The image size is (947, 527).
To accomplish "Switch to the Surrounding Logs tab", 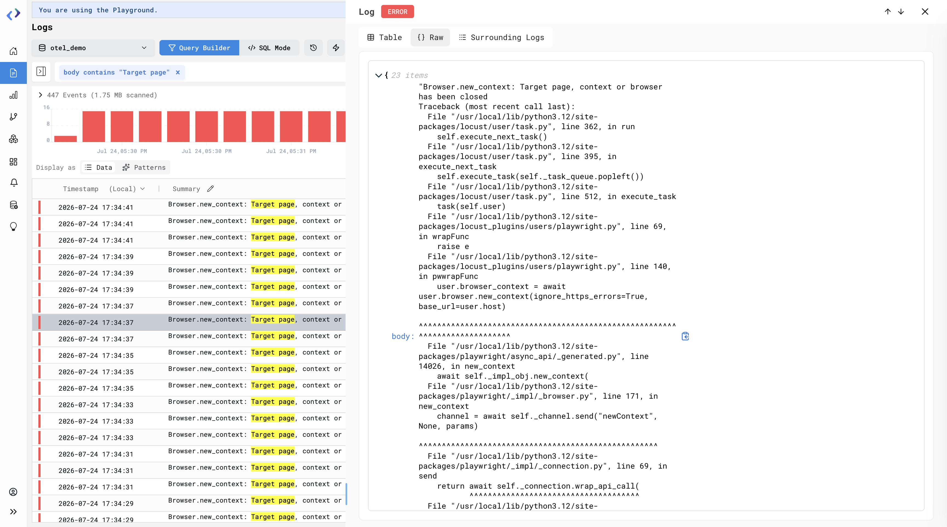I will (x=501, y=37).
